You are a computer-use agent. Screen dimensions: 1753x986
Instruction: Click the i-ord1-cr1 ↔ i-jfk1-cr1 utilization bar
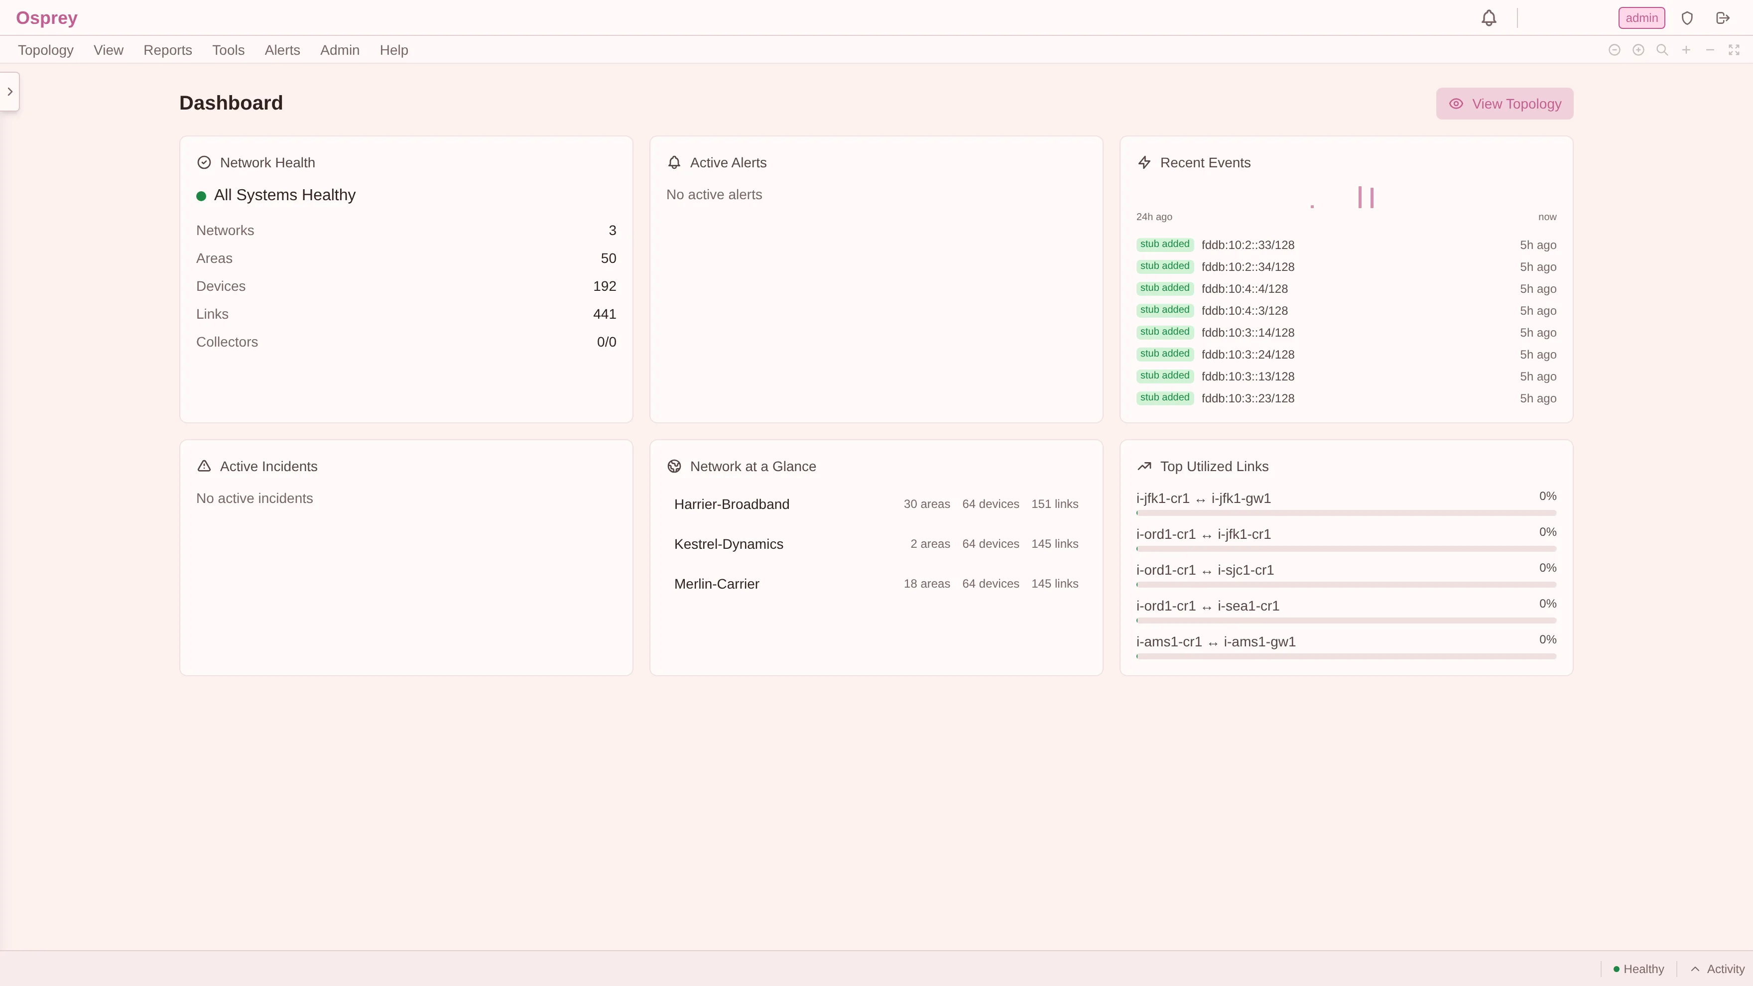click(1346, 549)
